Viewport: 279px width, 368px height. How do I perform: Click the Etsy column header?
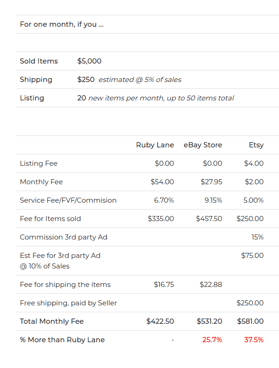(256, 145)
